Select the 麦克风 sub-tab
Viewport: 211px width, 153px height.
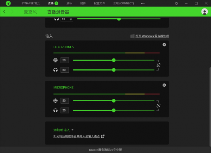(x=30, y=12)
